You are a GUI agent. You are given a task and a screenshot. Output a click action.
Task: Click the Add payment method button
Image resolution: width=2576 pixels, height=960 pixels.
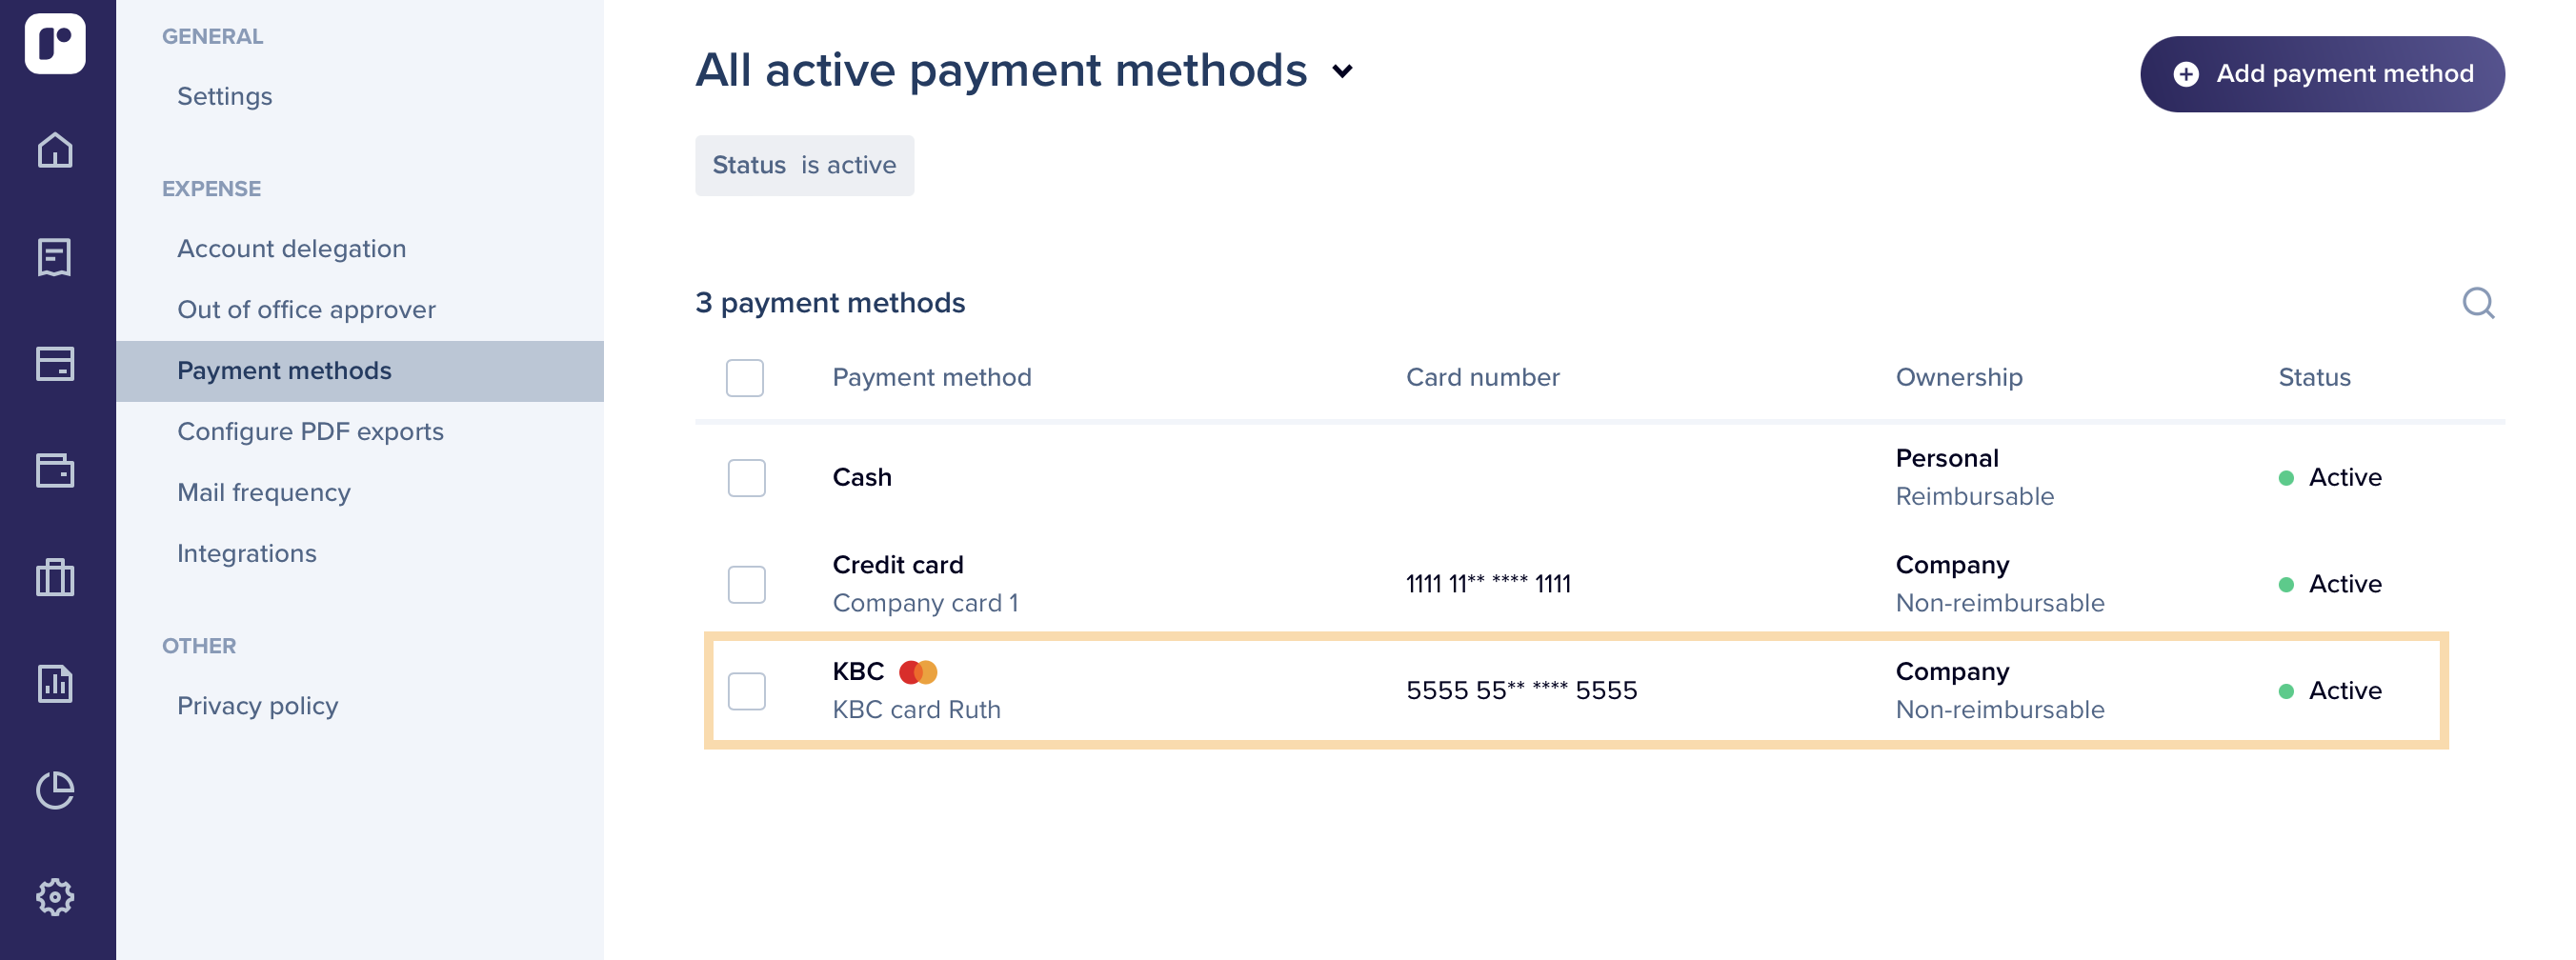(2322, 74)
